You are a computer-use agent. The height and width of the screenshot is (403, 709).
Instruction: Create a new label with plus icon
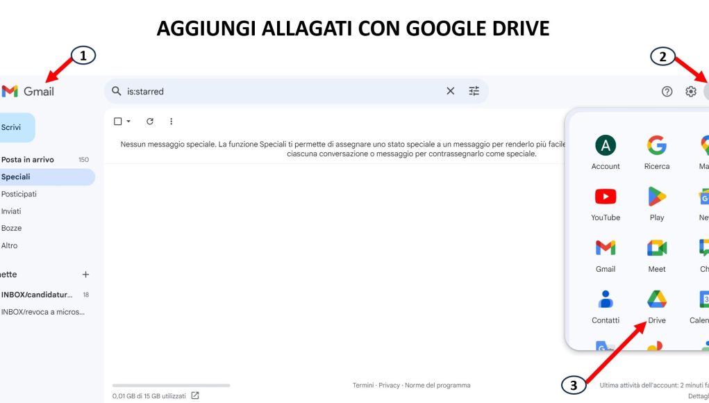(x=85, y=274)
